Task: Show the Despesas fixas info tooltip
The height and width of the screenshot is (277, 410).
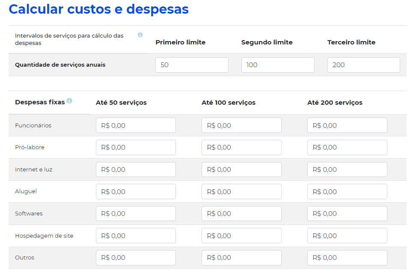Action: click(70, 101)
